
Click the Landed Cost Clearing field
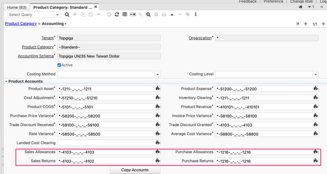tap(106, 143)
